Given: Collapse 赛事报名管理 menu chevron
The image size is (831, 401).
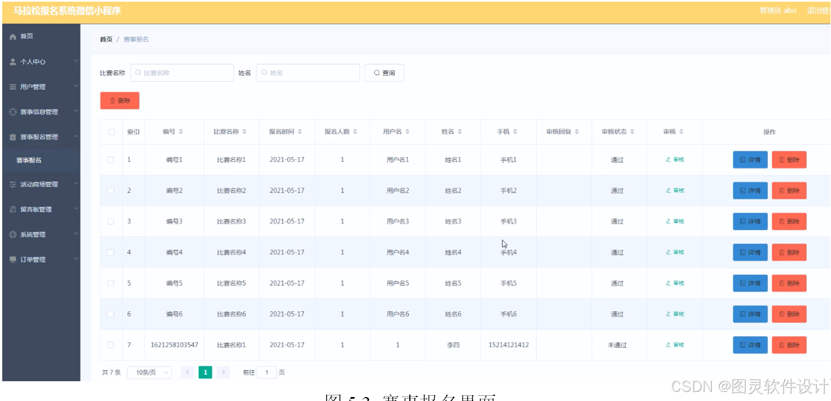Looking at the screenshot, I should pyautogui.click(x=76, y=136).
